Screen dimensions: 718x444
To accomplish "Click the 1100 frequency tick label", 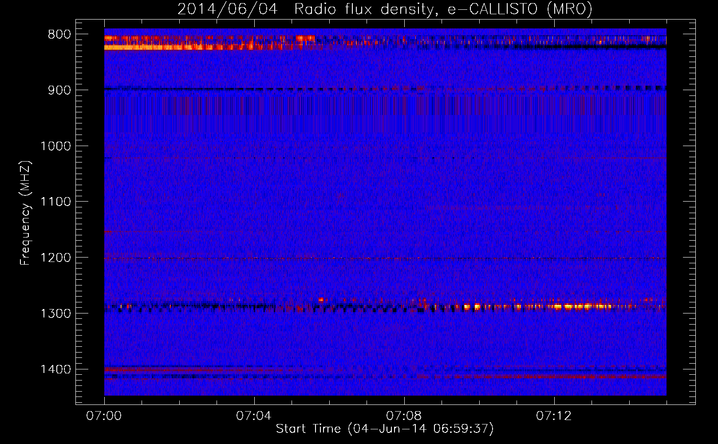I will 55,202.
